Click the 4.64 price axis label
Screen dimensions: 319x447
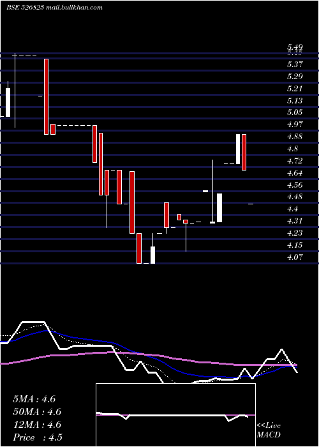(295, 173)
